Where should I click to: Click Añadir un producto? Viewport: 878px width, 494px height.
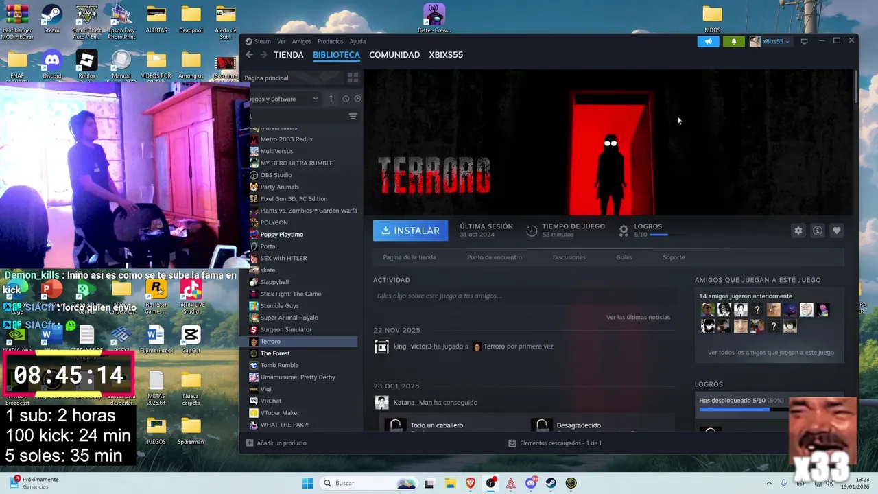point(276,443)
